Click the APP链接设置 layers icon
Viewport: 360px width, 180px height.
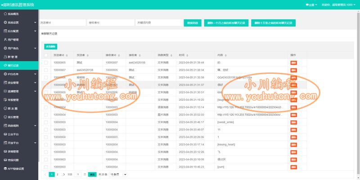click(5, 169)
